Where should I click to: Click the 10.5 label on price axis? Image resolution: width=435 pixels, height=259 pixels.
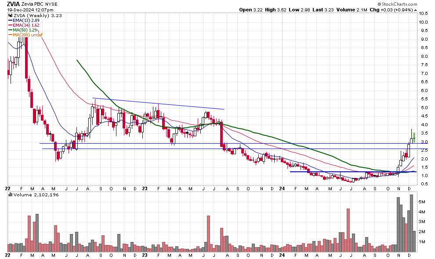(423, 14)
